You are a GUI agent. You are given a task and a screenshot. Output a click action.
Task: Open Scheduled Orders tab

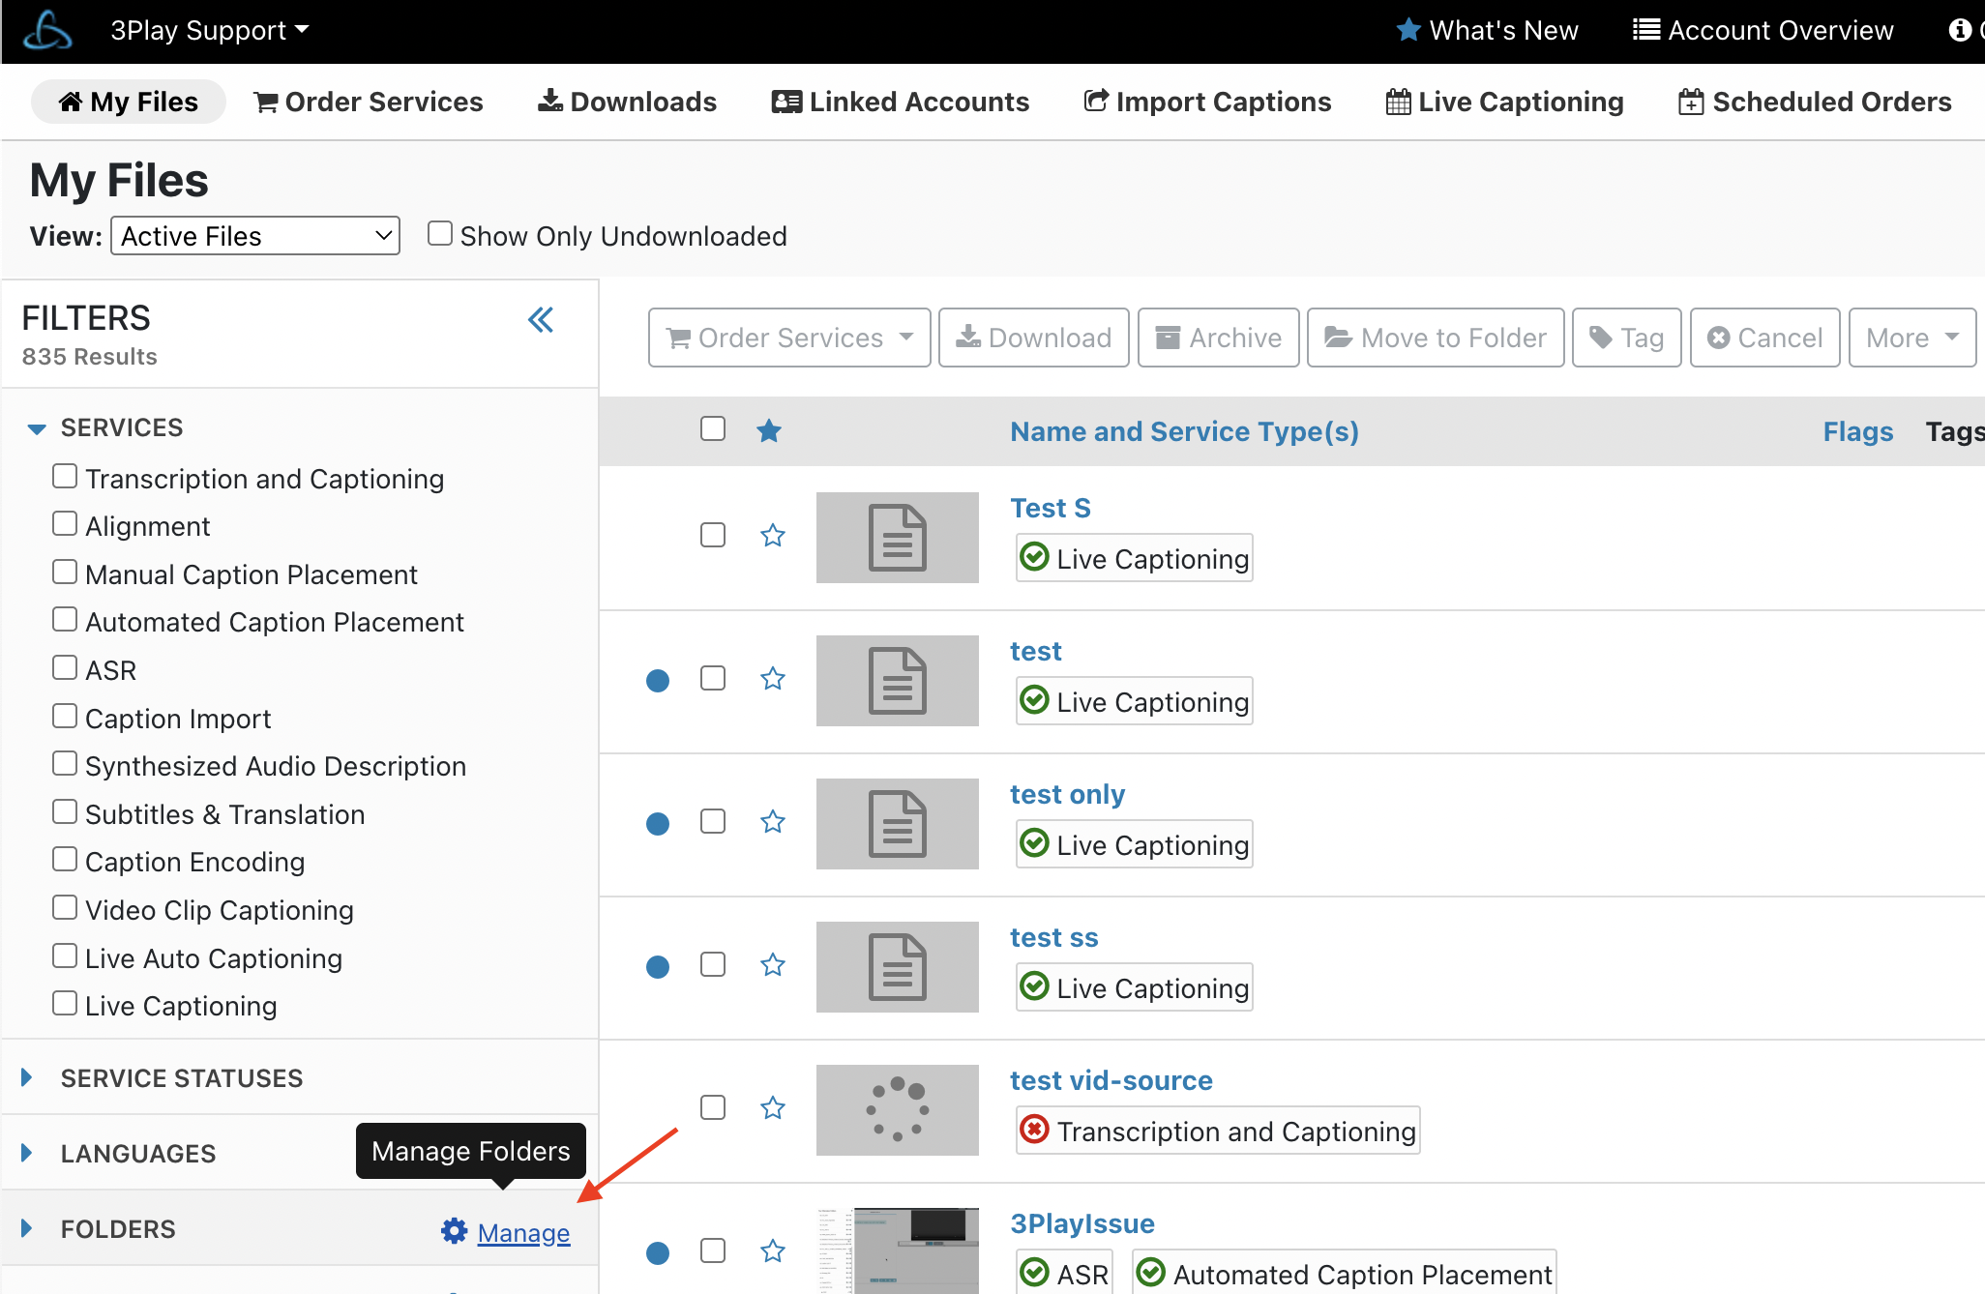[x=1815, y=102]
